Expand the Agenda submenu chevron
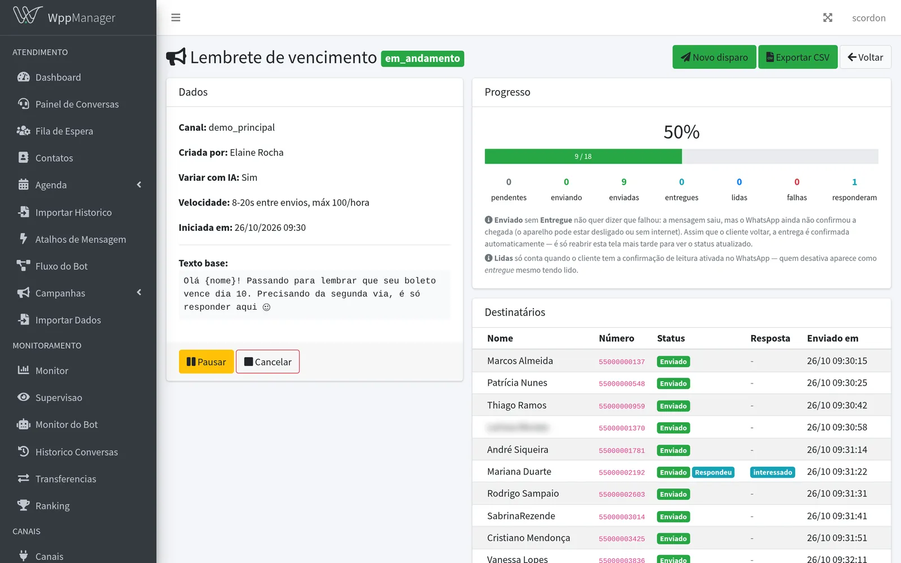Image resolution: width=901 pixels, height=563 pixels. pyautogui.click(x=139, y=185)
